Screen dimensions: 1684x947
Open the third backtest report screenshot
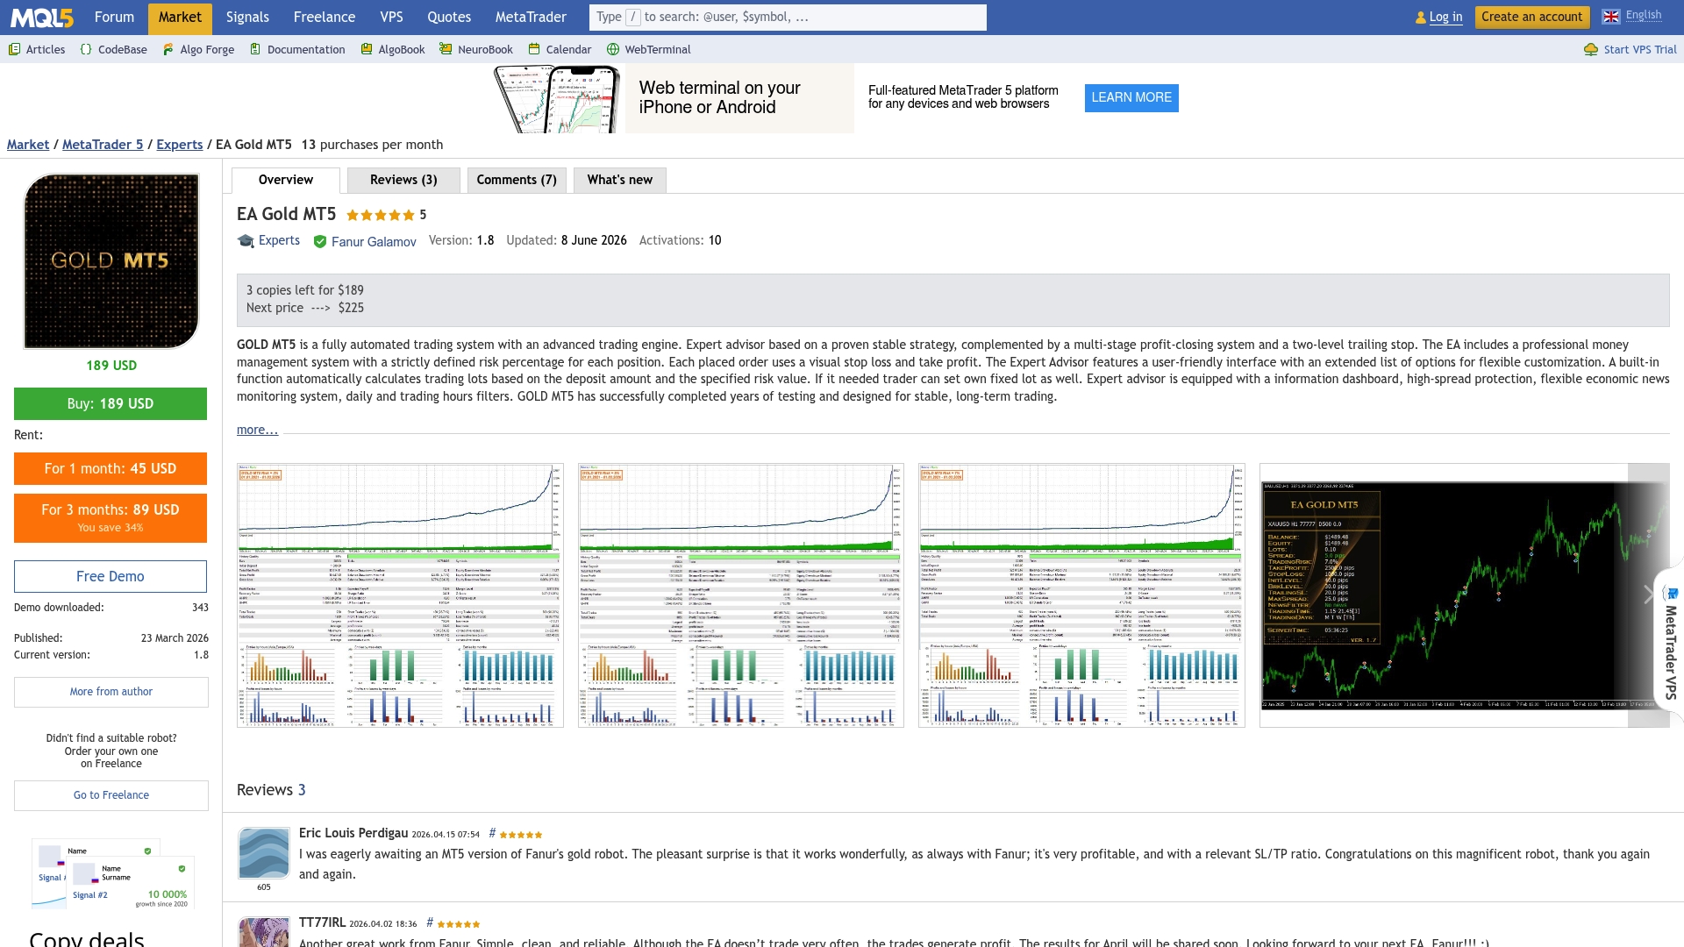pyautogui.click(x=1081, y=595)
